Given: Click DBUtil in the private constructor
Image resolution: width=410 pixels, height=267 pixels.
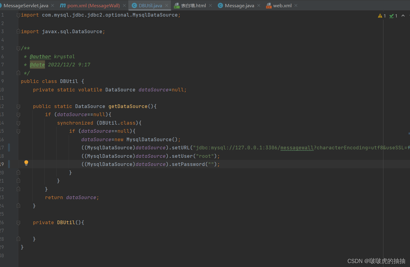Looking at the screenshot, I should 66,222.
